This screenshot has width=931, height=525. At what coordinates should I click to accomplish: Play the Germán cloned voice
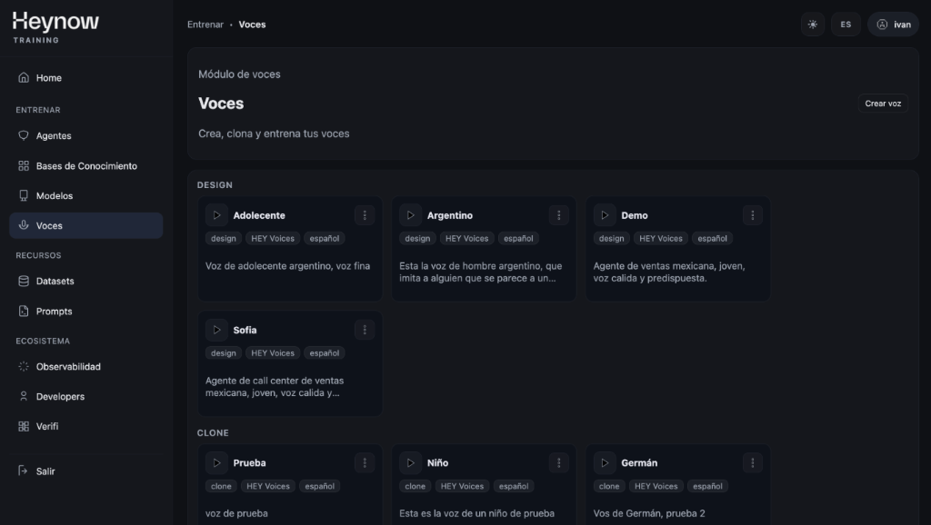coord(605,463)
